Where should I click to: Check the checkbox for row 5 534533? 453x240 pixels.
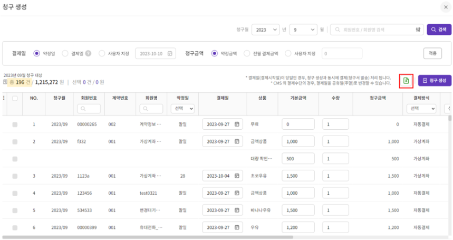(x=15, y=210)
